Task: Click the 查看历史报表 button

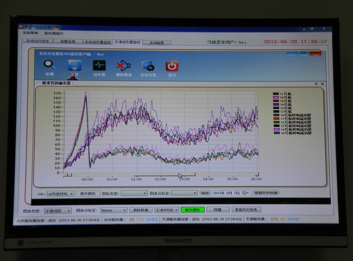Action: 247,209
